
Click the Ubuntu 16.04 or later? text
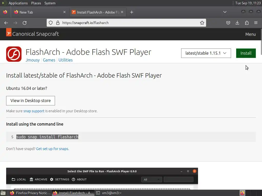(27, 88)
